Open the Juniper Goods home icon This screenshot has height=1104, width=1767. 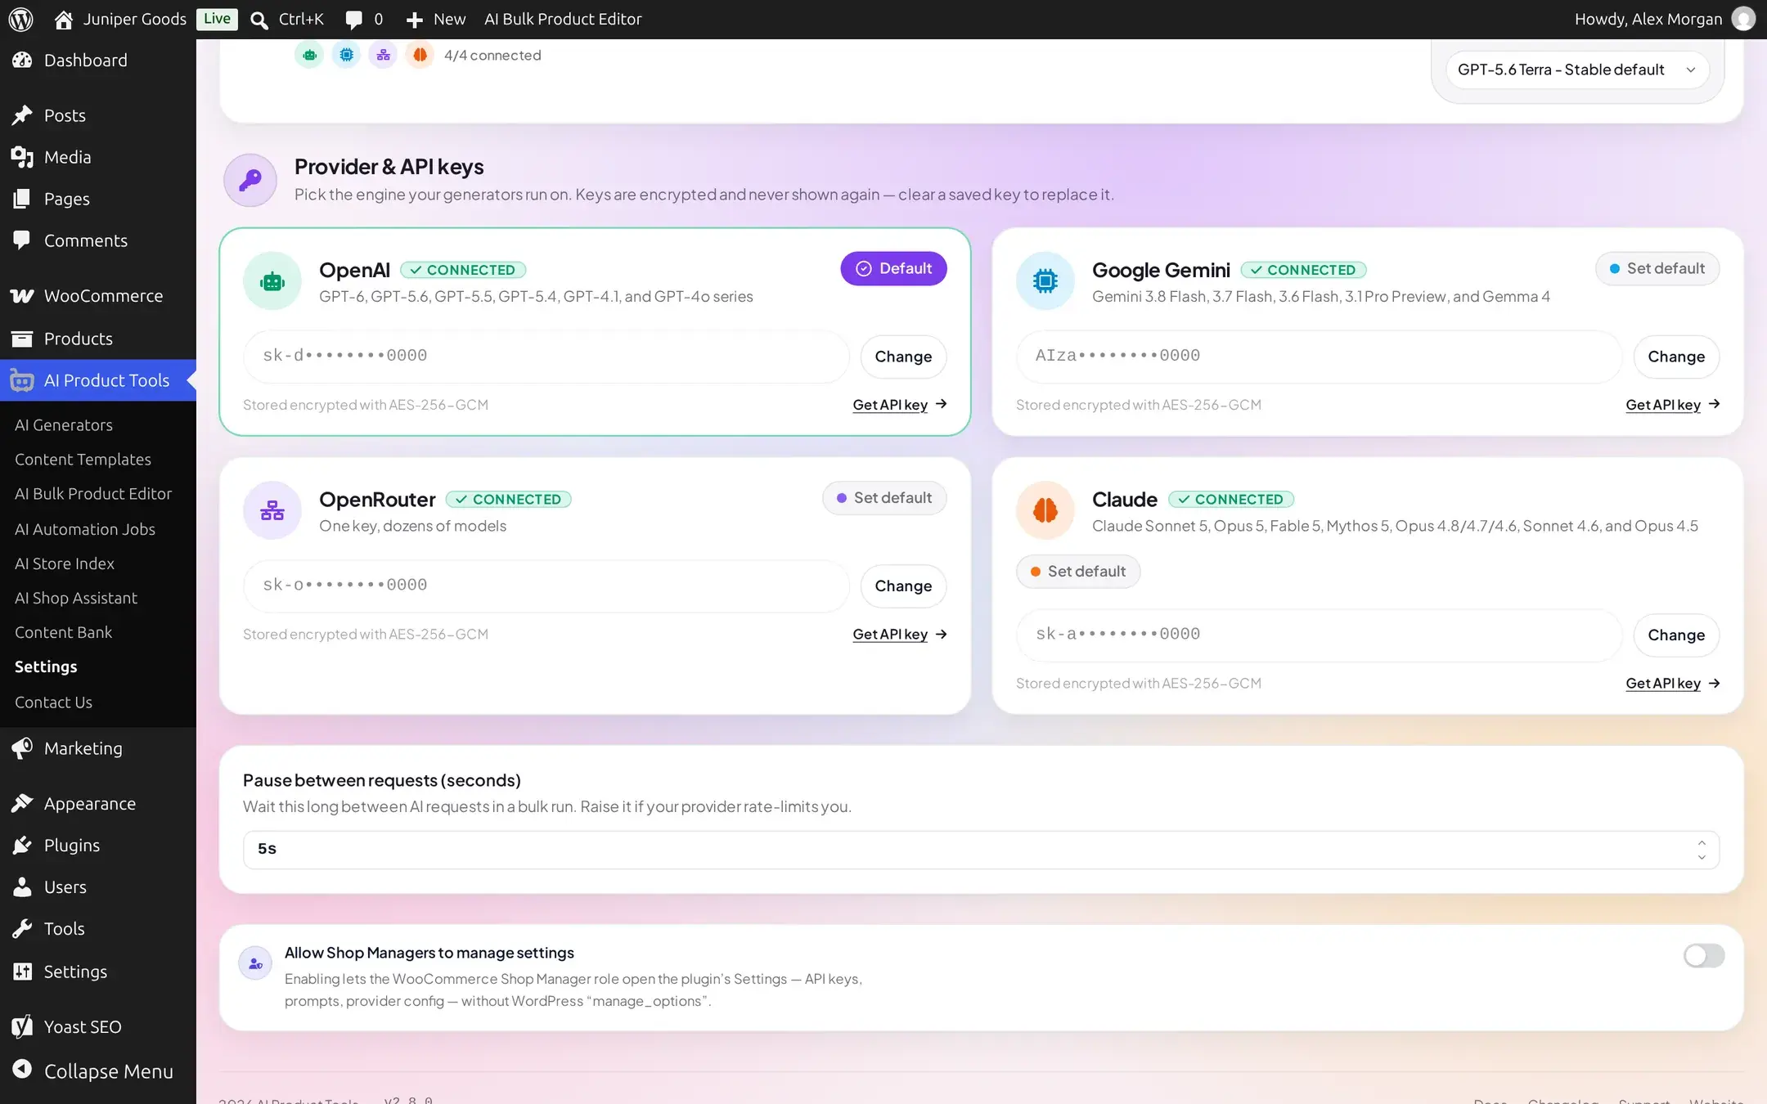coord(63,20)
